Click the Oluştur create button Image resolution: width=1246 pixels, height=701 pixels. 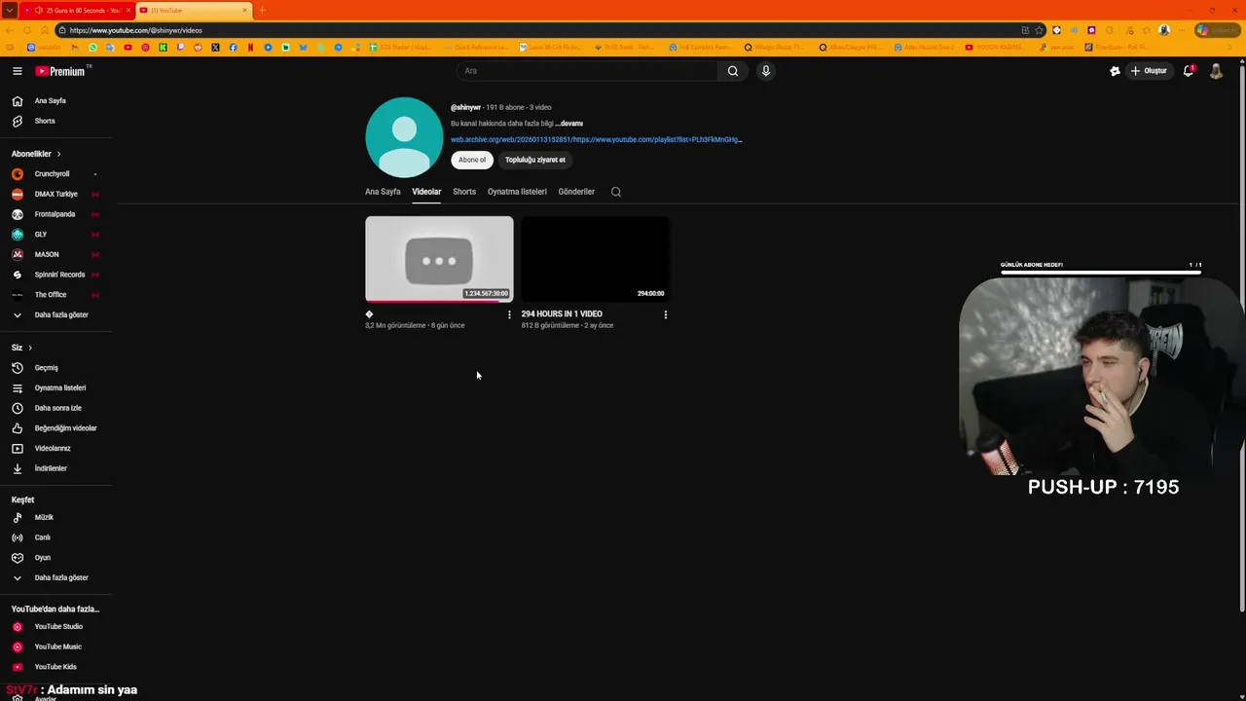1149,71
